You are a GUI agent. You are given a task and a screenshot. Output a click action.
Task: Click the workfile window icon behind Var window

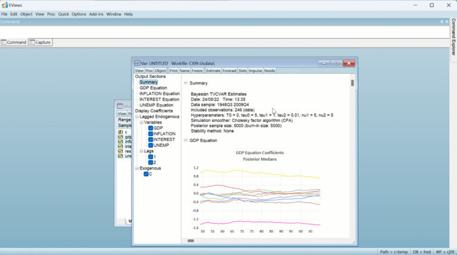[x=120, y=106]
